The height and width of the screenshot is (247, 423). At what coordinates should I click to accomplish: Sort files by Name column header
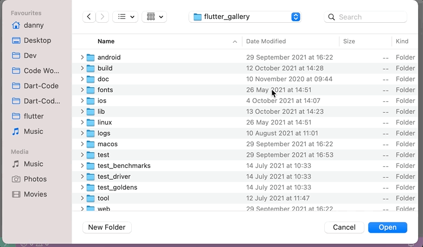click(x=106, y=41)
